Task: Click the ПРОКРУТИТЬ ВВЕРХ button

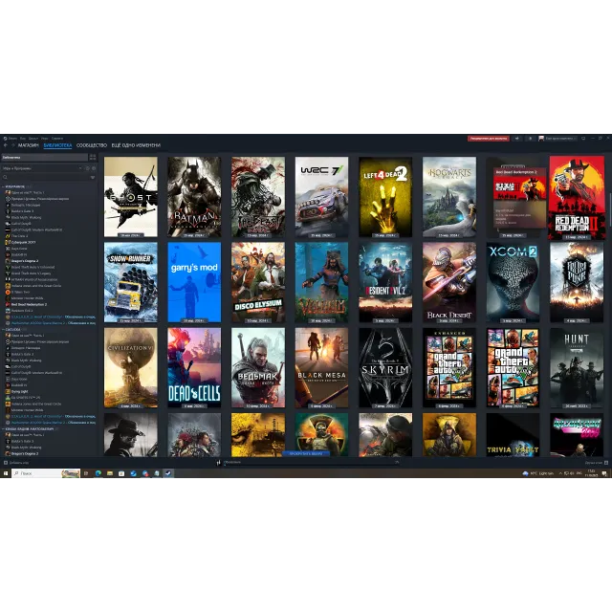Action: [306, 453]
